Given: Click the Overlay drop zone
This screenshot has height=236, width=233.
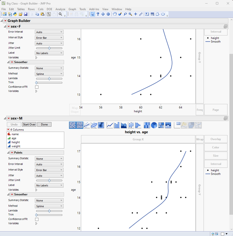Looking at the screenshot, I should coord(216,139).
